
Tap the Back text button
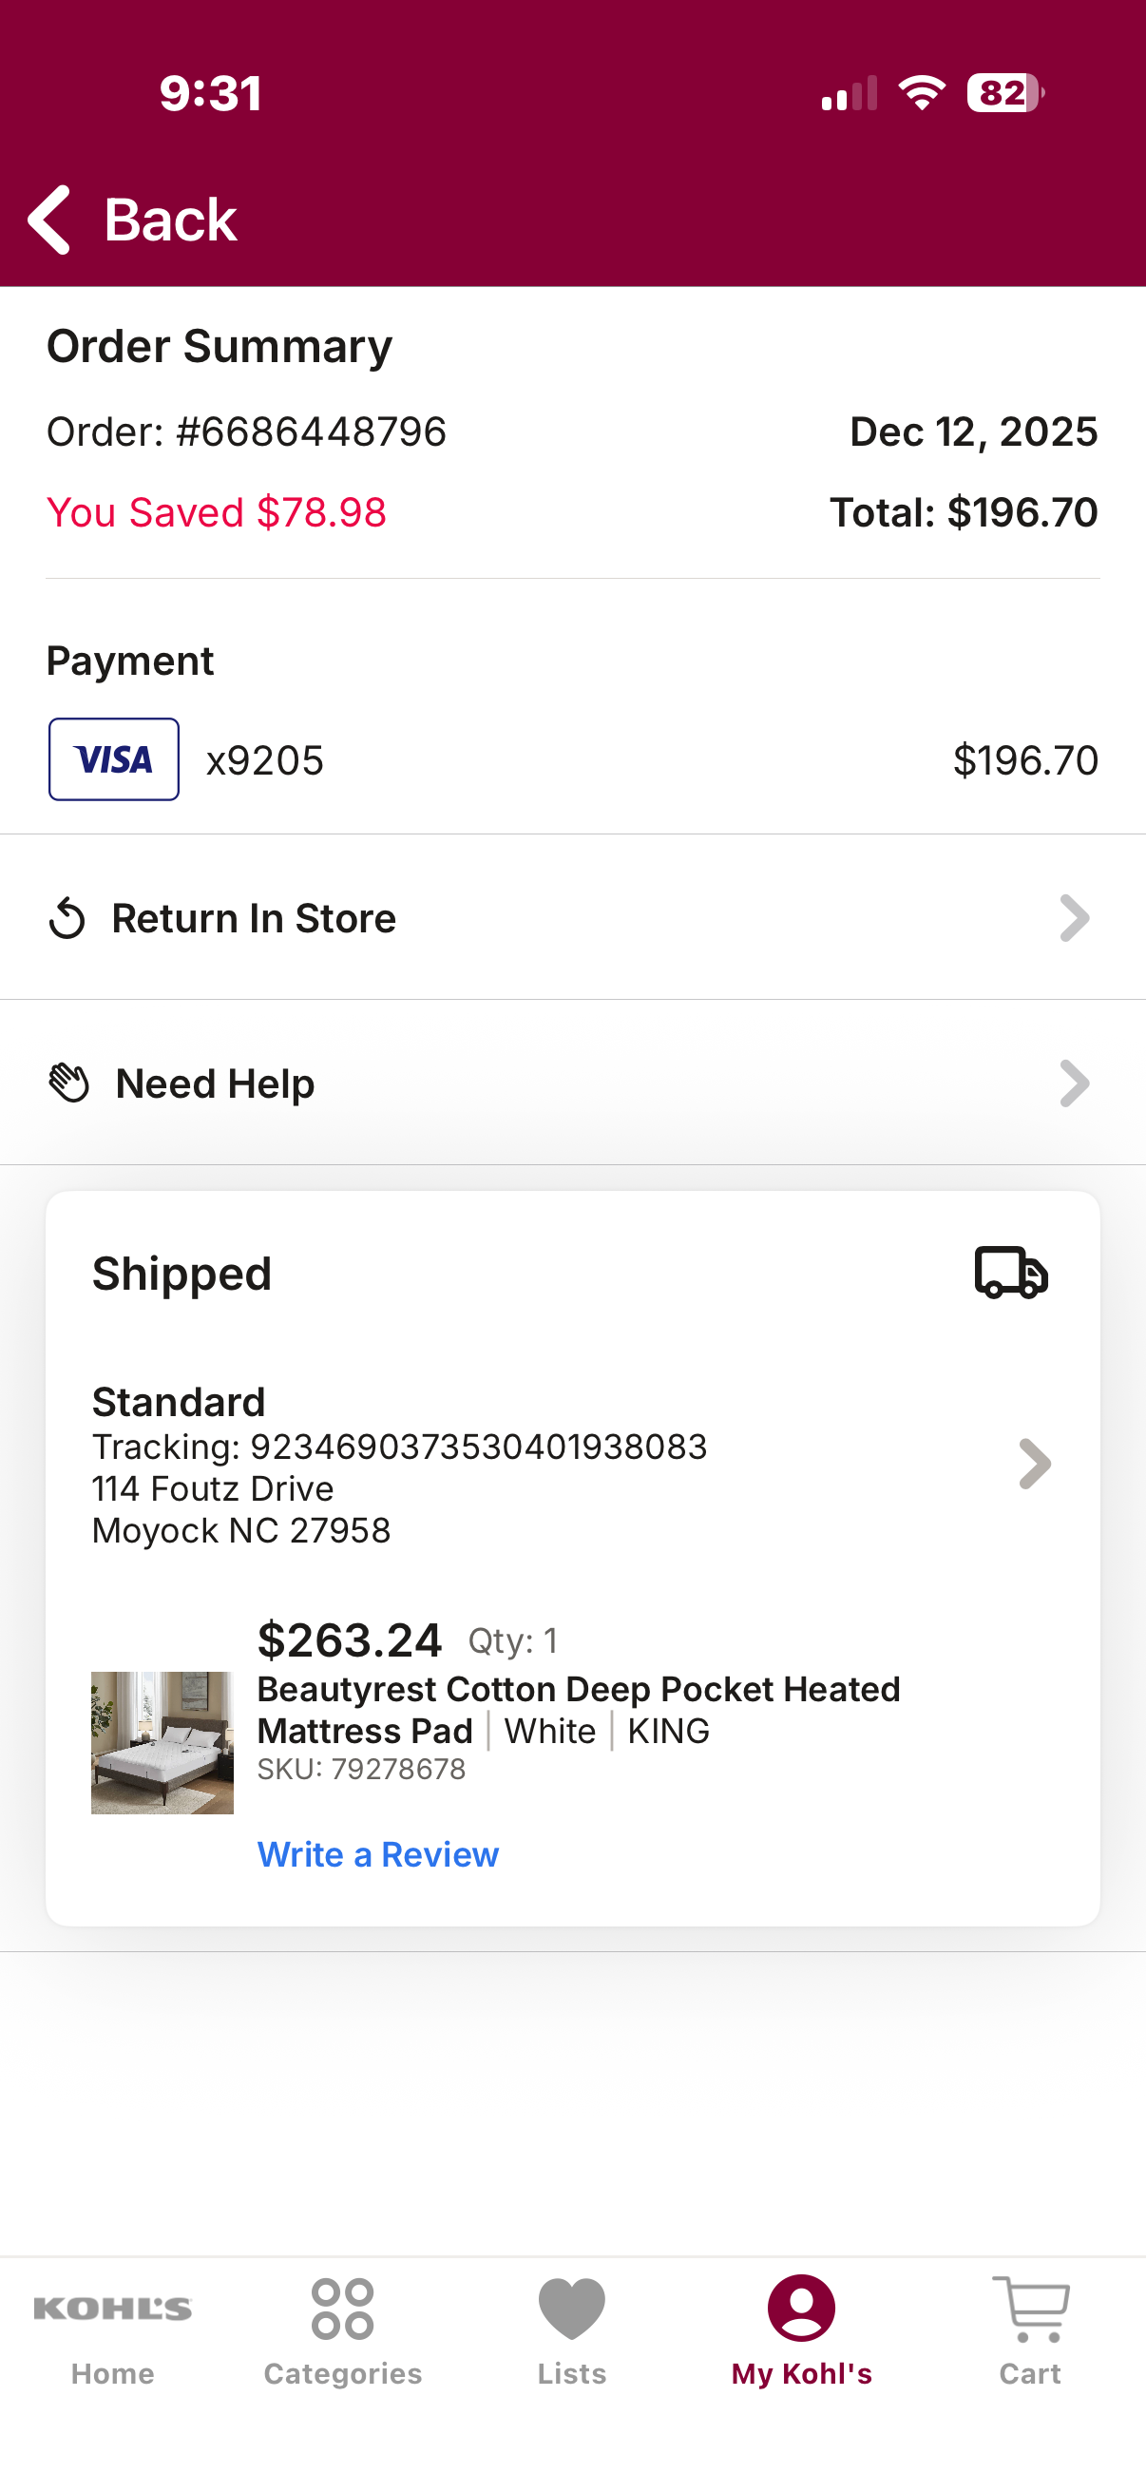tap(170, 220)
